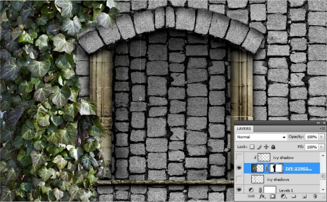The height and width of the screenshot is (202, 327).
Task: Open the Fill slider arrow
Action: [322, 147]
